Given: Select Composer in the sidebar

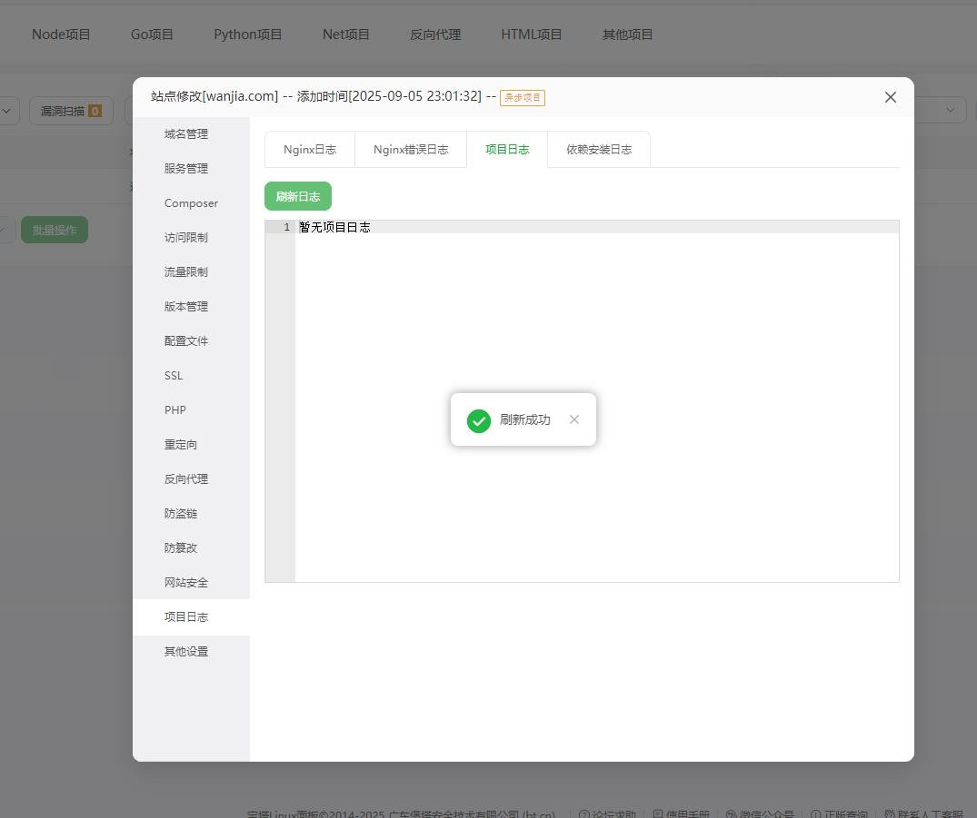Looking at the screenshot, I should (x=191, y=203).
